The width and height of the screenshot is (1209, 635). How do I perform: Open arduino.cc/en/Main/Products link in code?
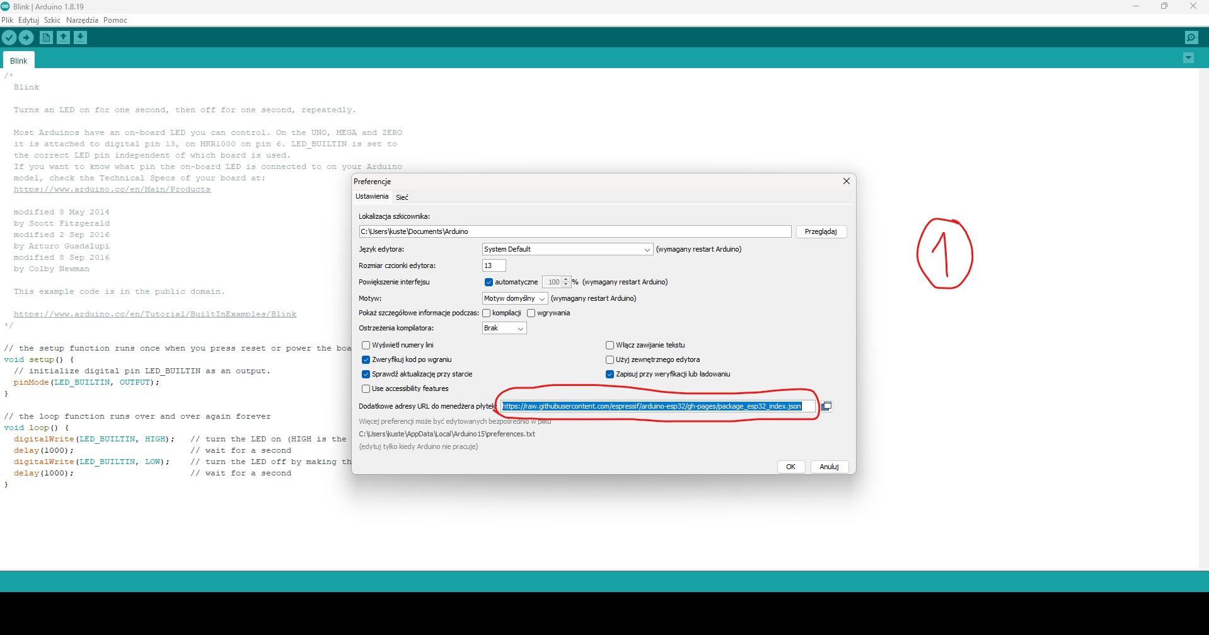[x=112, y=189]
